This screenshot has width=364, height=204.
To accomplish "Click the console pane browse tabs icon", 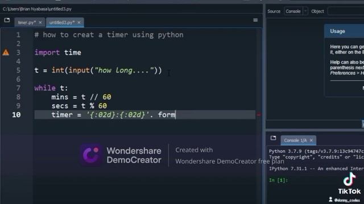I will coord(273,138).
